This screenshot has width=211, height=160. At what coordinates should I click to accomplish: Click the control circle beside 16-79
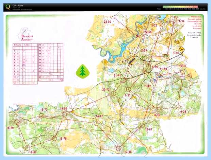point(17,122)
